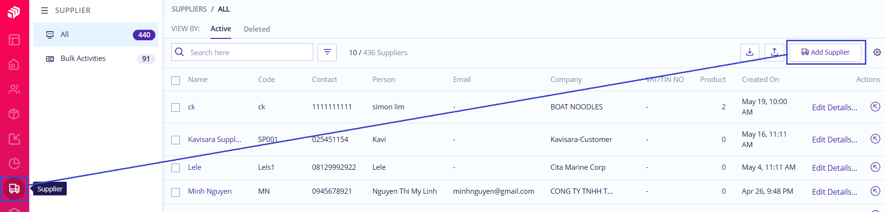Click the circular arrow icon for ck row
This screenshot has width=885, height=212.
point(875,106)
